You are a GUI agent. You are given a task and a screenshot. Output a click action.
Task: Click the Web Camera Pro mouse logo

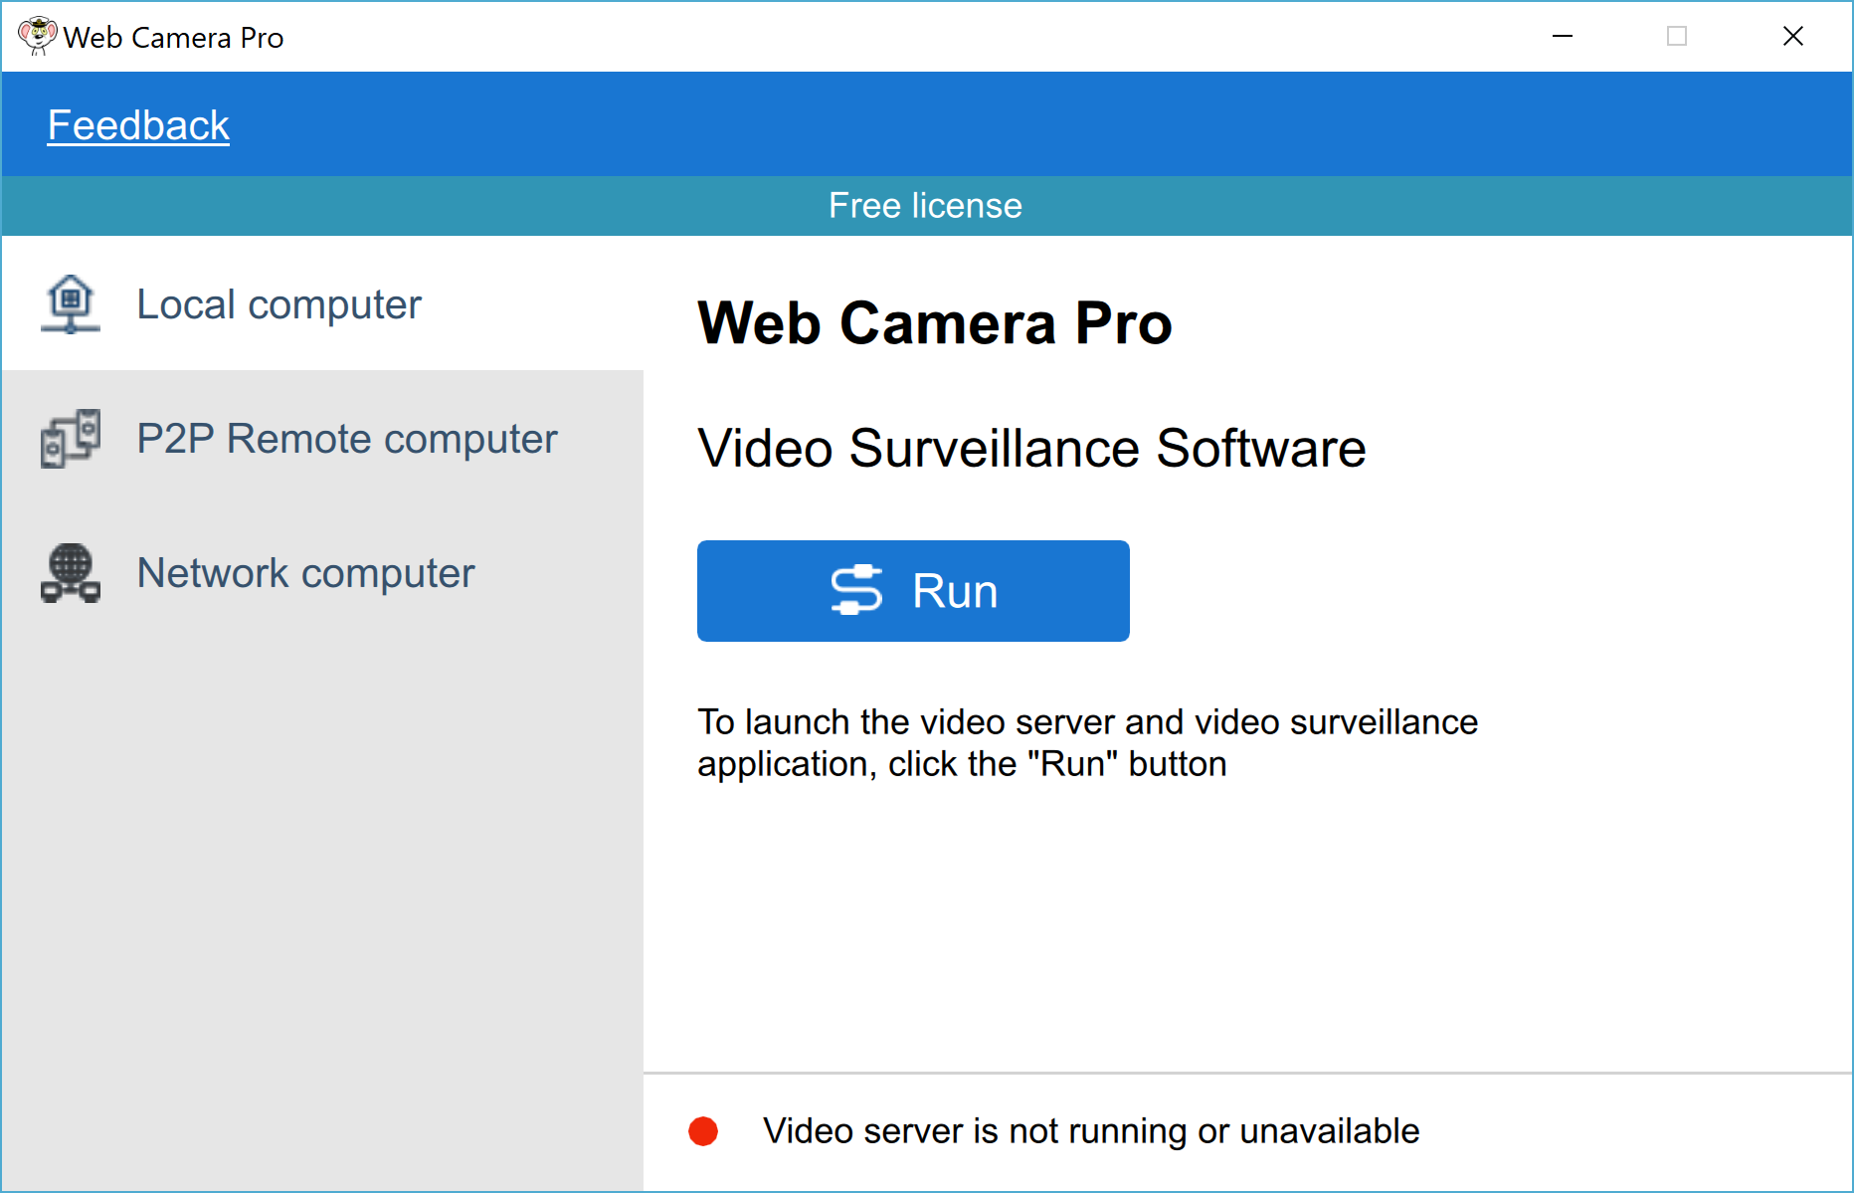36,35
